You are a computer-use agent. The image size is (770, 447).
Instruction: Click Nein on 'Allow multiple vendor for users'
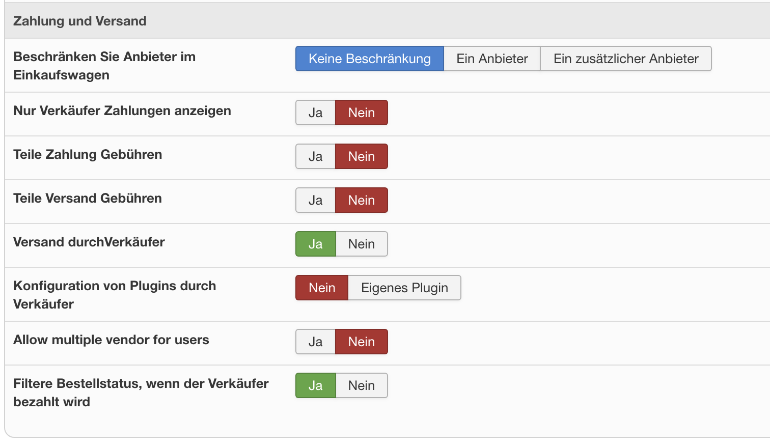click(362, 342)
